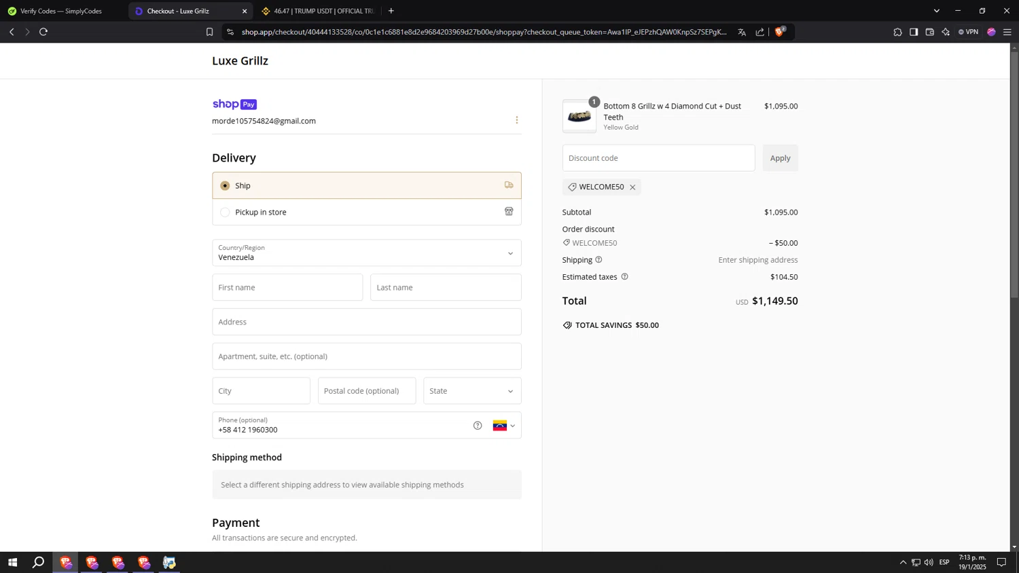Click the total amount $1,149.50

coord(775,301)
